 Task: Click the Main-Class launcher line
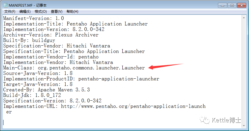coord(74,68)
